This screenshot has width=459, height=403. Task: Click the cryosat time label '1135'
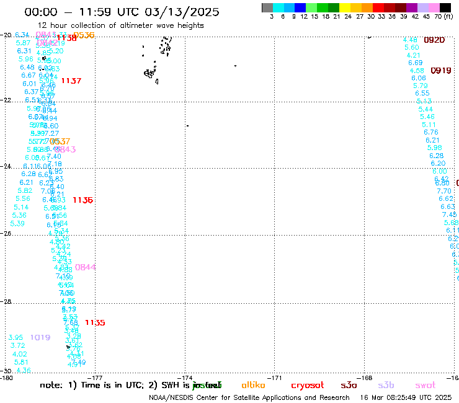click(x=95, y=322)
